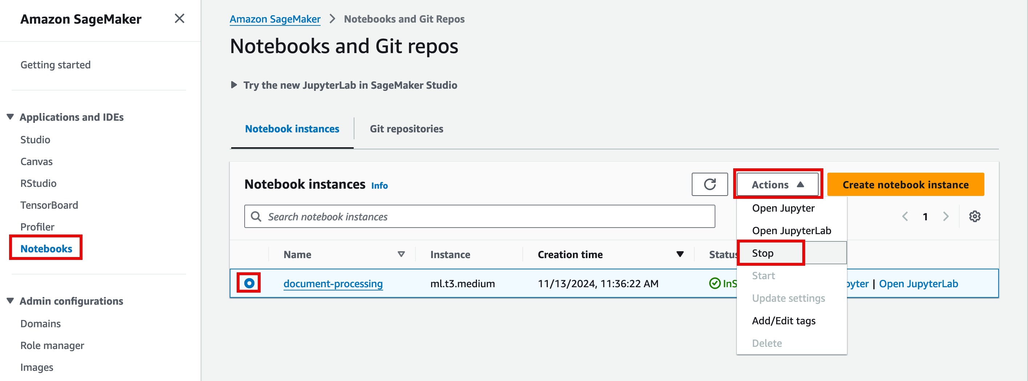Close the Amazon SageMaker sidebar panel
The height and width of the screenshot is (381, 1028).
tap(179, 18)
